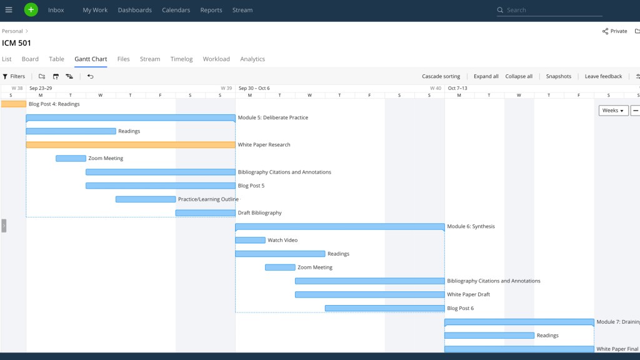Screen dimensions: 640x360
Task: Click the Personal breadcrumb chevron
Action: 27,31
